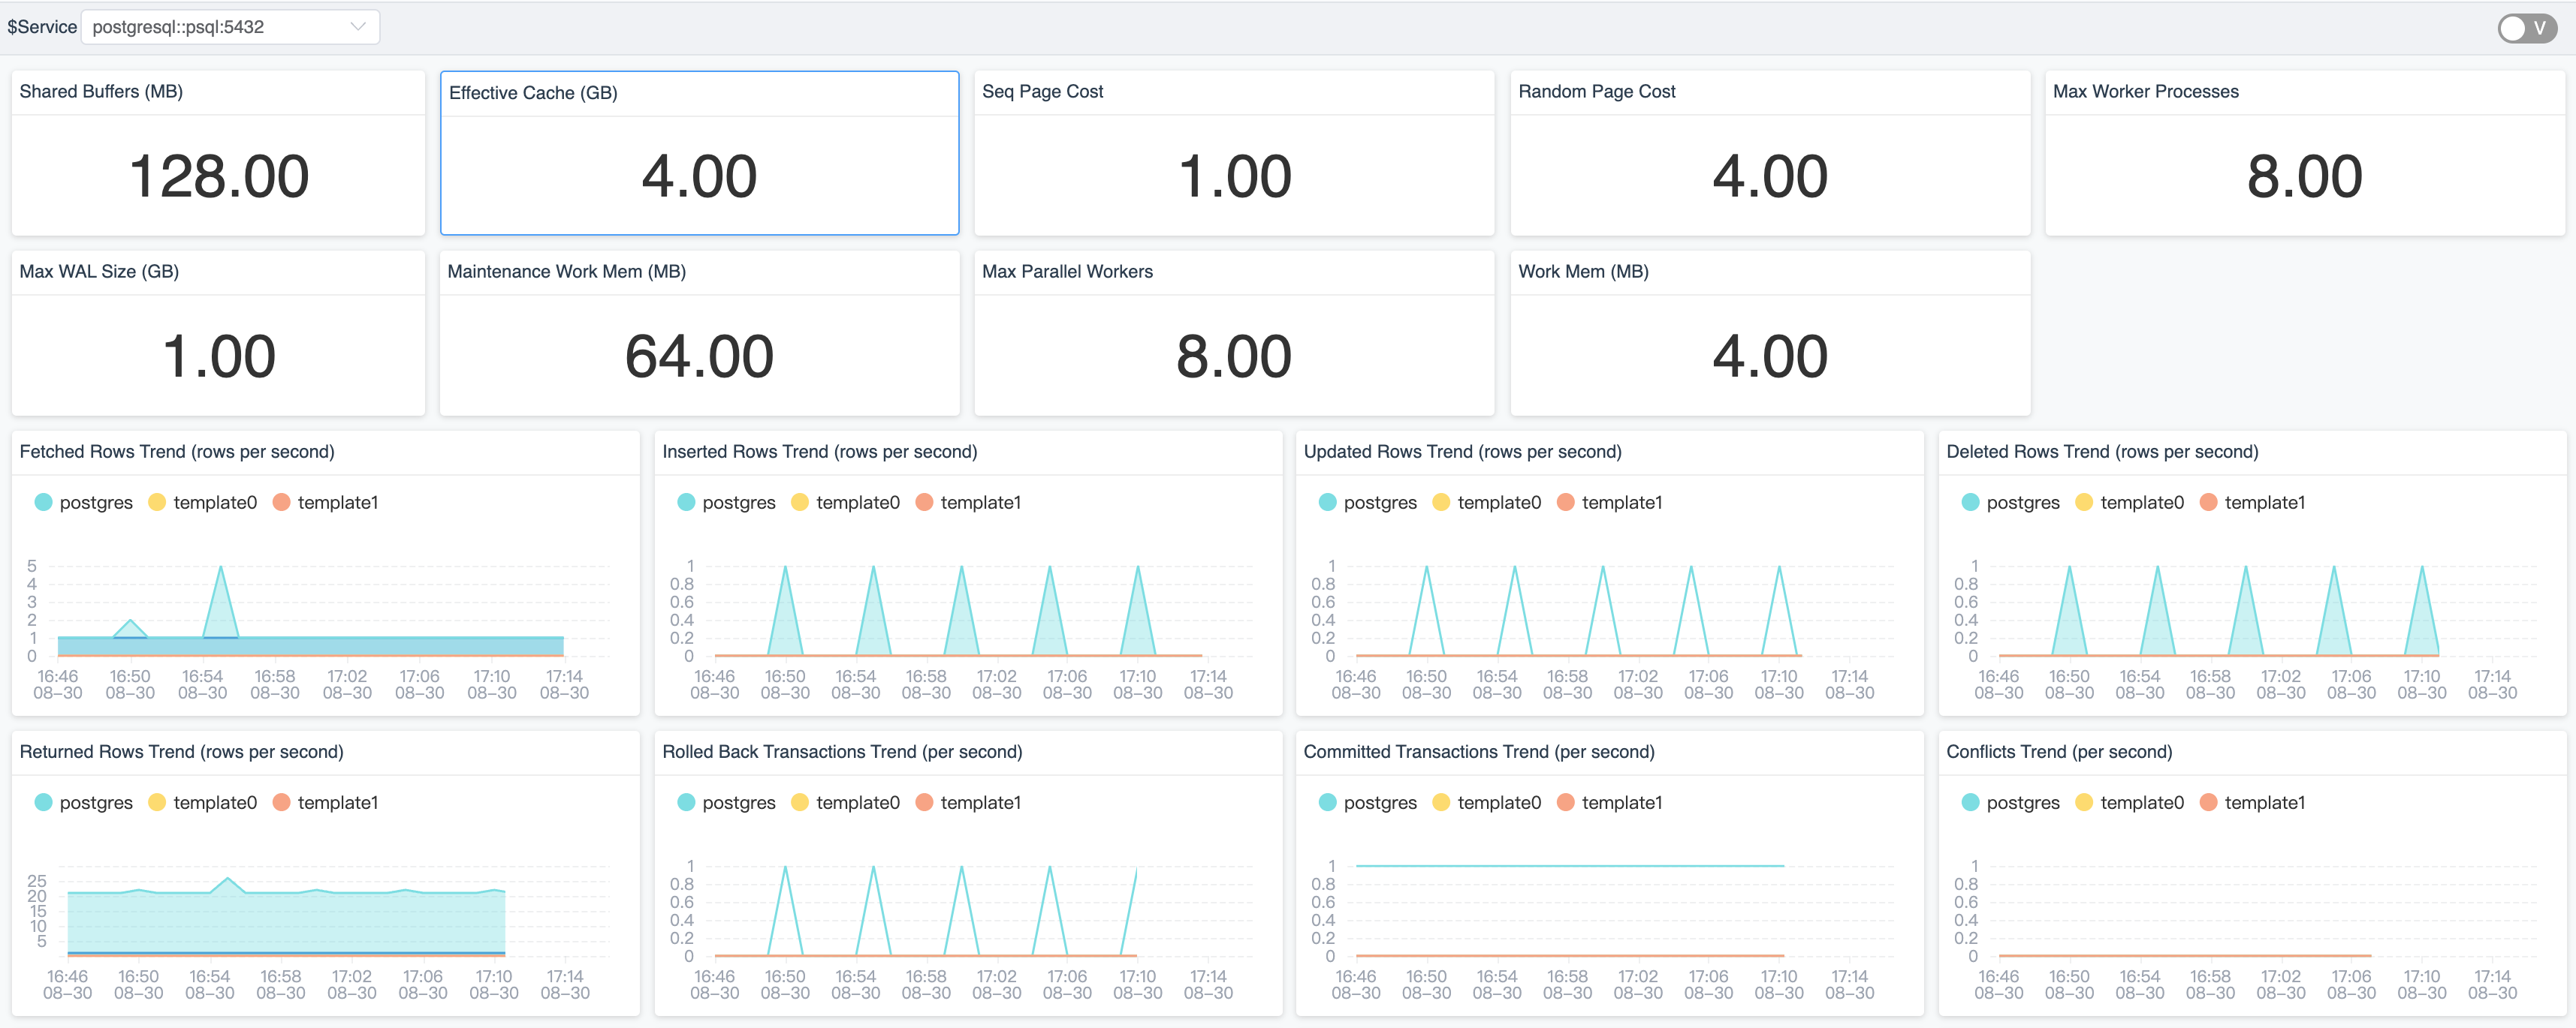Click the dropdown chevron next to postgresql::psql:5432

click(x=358, y=27)
